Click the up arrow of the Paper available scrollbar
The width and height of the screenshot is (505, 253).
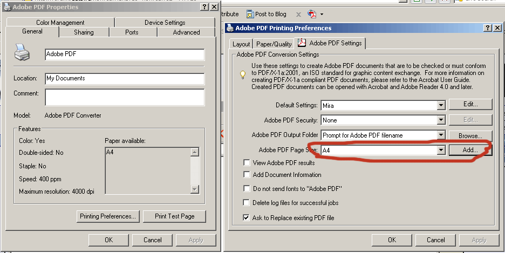(x=195, y=152)
